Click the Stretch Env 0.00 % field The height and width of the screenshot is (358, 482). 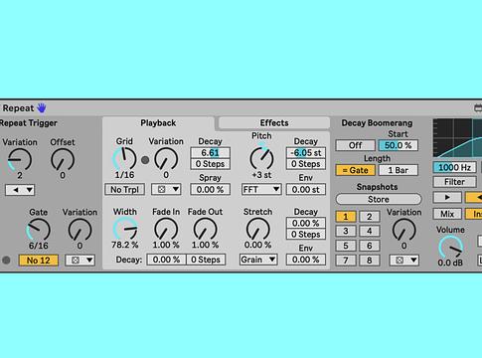tap(306, 260)
